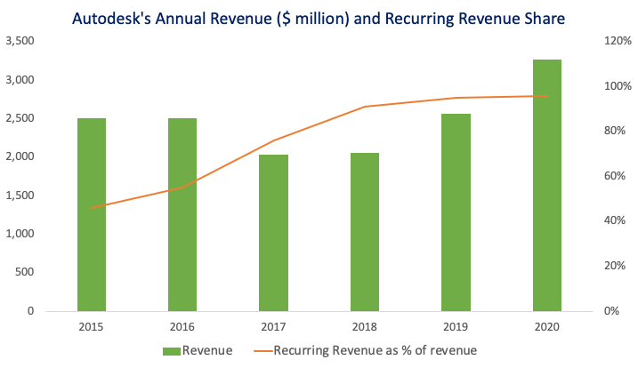Click the 3,500 left axis label

coord(20,41)
